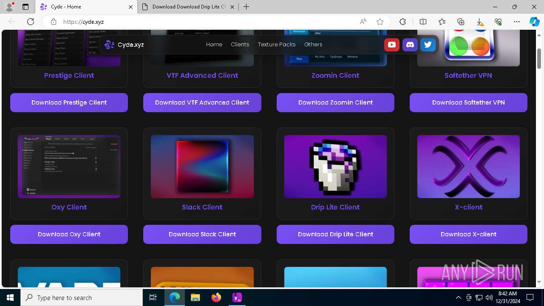Open the Oxy Client preview image
The image size is (544, 306).
(x=69, y=167)
